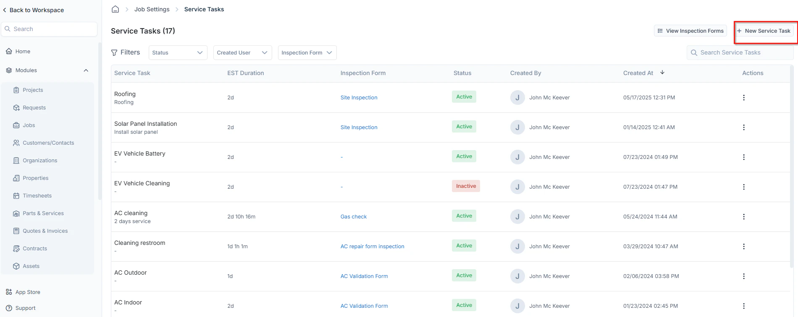Click the Service Task column header

[x=132, y=73]
